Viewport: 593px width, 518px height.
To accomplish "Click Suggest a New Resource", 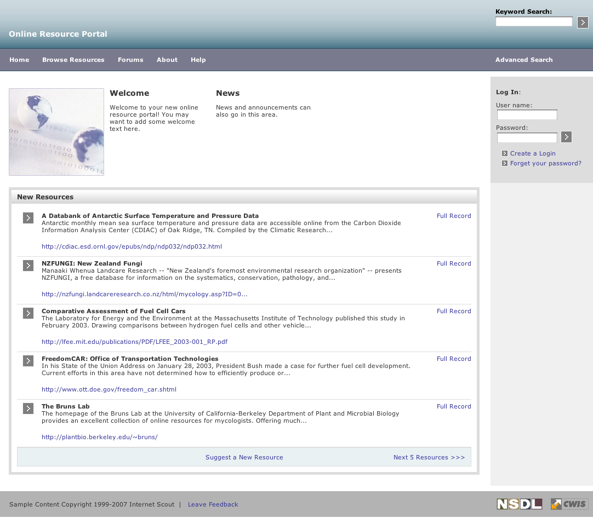I will coord(244,457).
